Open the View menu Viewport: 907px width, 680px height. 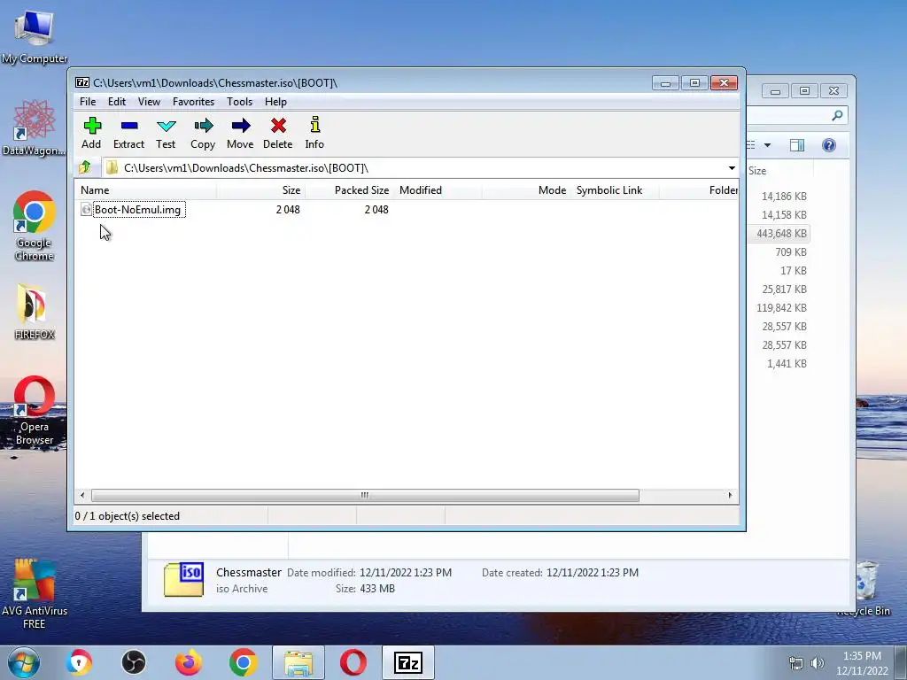[x=149, y=102]
